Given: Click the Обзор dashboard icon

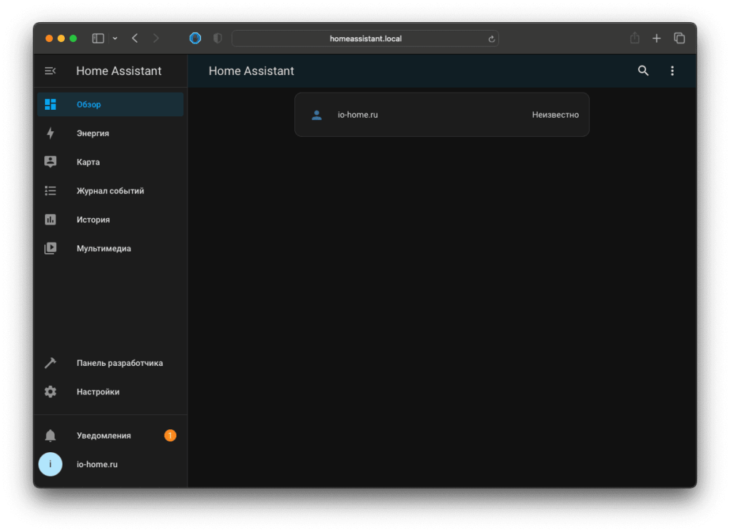Looking at the screenshot, I should click(51, 104).
